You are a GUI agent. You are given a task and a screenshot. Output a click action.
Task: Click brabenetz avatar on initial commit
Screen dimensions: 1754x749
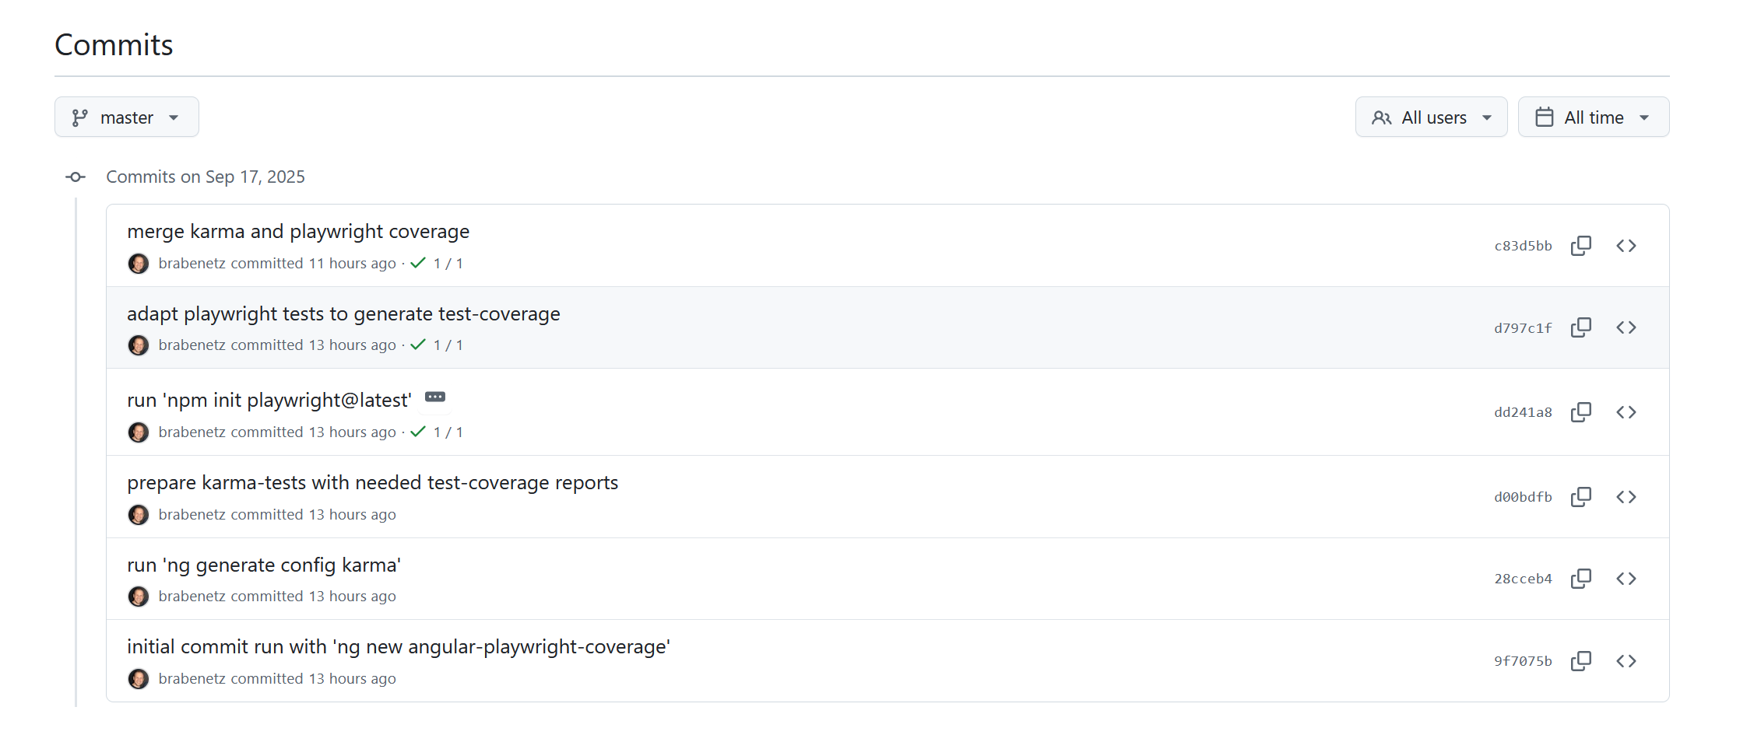click(x=139, y=679)
